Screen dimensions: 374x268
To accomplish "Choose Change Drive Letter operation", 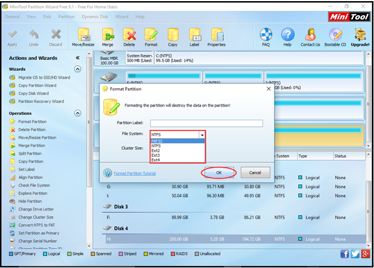I will tap(36, 209).
